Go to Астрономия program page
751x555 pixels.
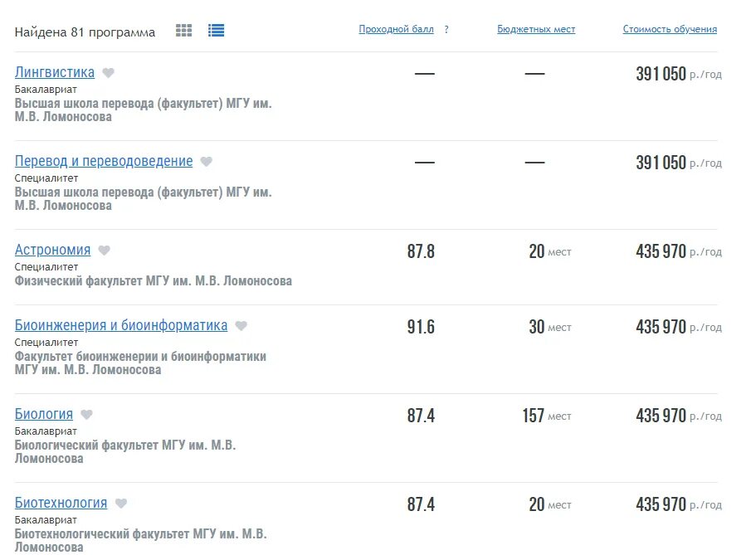pyautogui.click(x=52, y=250)
